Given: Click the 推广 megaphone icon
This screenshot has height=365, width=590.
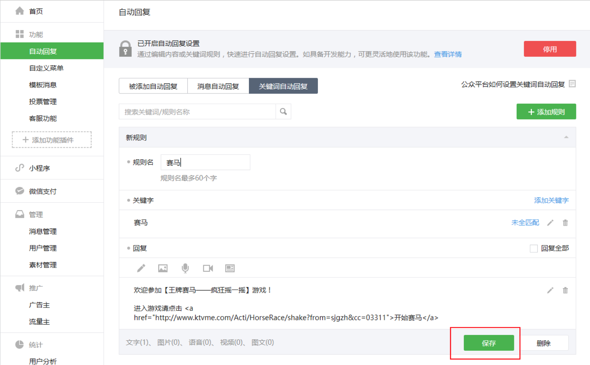Looking at the screenshot, I should [x=20, y=288].
